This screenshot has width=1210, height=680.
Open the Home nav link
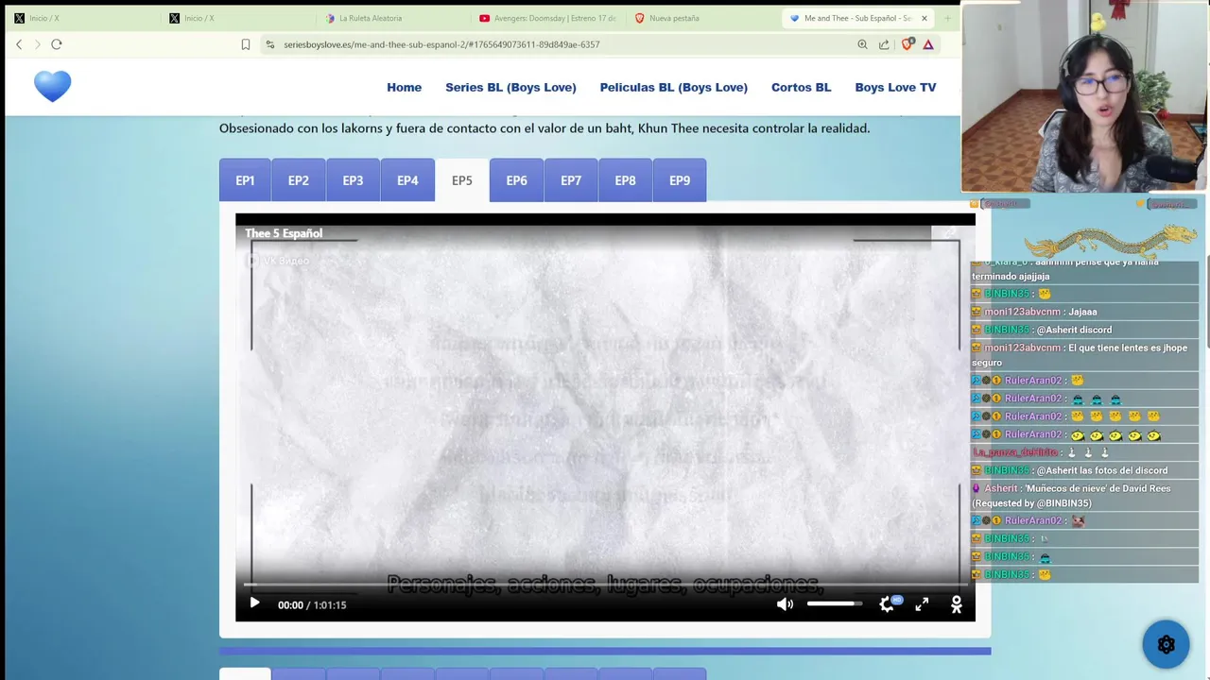404,87
